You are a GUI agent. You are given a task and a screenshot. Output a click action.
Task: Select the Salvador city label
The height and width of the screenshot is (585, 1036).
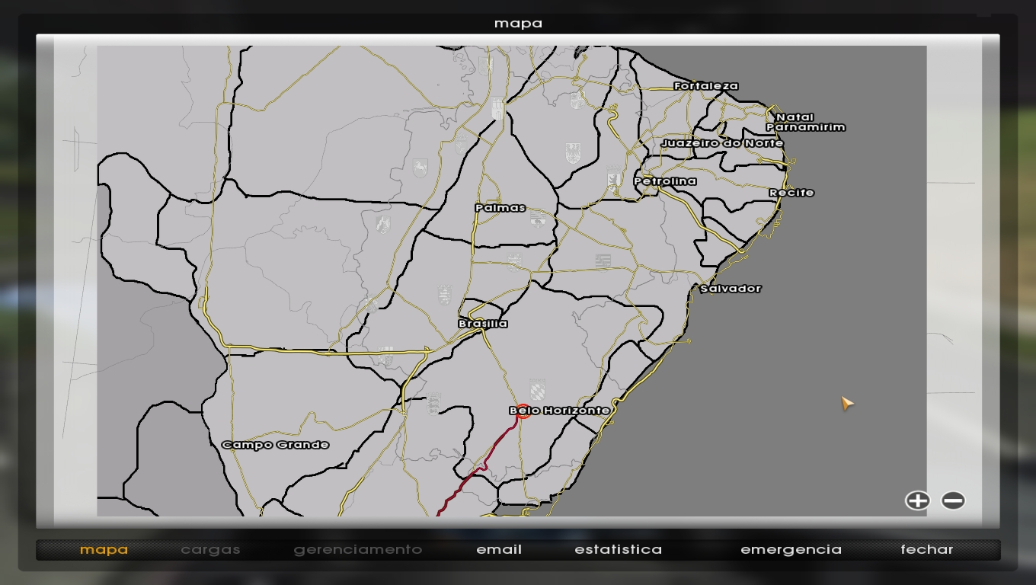point(731,289)
